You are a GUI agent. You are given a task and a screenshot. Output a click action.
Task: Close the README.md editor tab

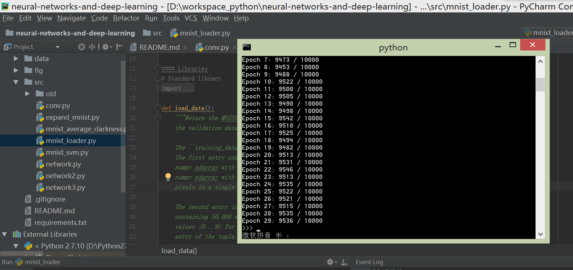[185, 48]
